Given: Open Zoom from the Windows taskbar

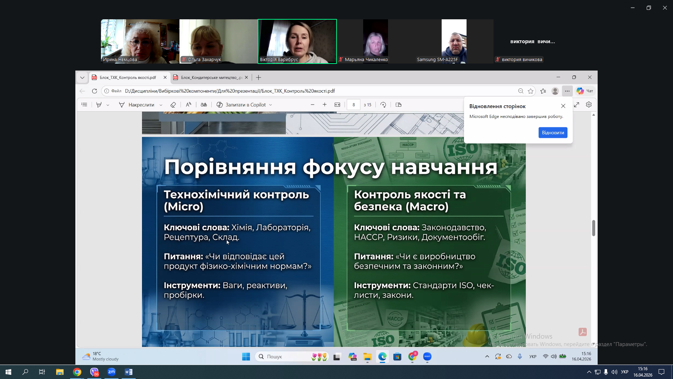Looking at the screenshot, I should pyautogui.click(x=111, y=372).
